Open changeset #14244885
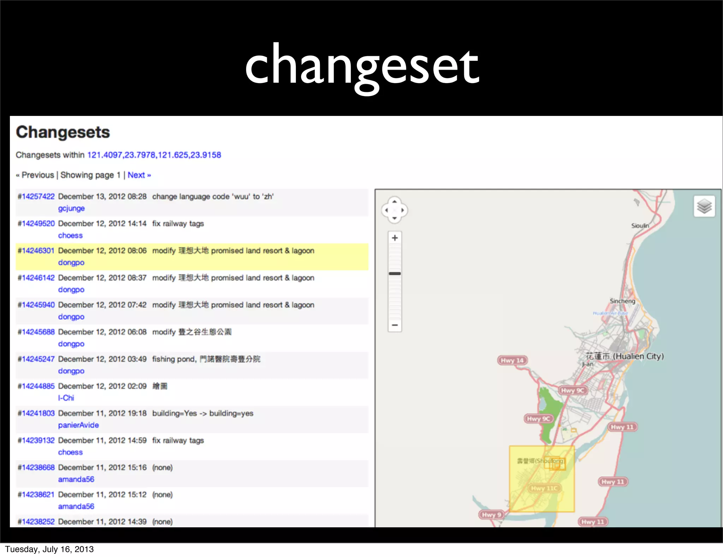This screenshot has width=723, height=557. click(36, 386)
